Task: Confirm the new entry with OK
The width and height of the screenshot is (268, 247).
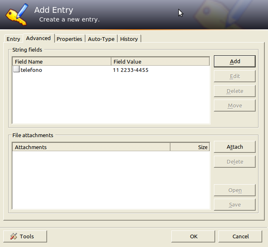Action: pos(194,236)
